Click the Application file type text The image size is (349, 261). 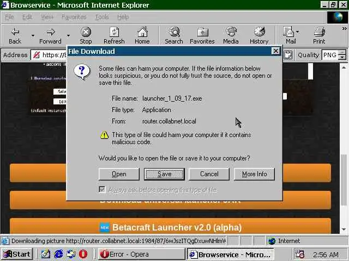coord(157,110)
